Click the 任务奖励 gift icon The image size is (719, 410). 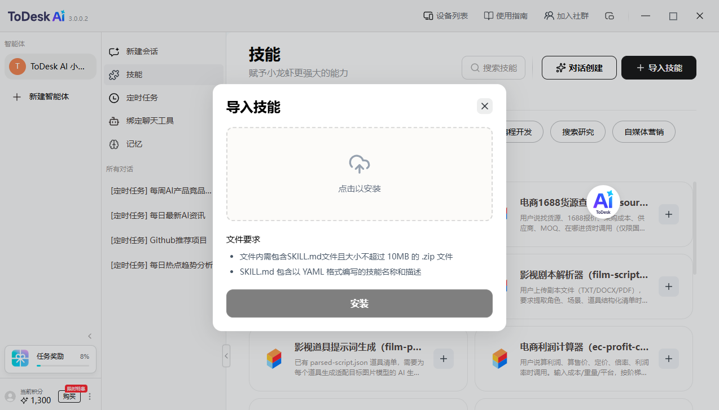point(20,359)
